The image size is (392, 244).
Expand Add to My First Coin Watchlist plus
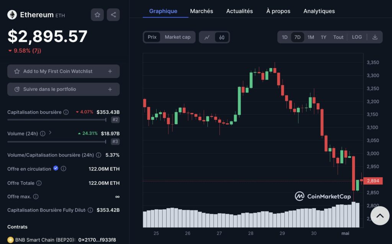point(110,71)
